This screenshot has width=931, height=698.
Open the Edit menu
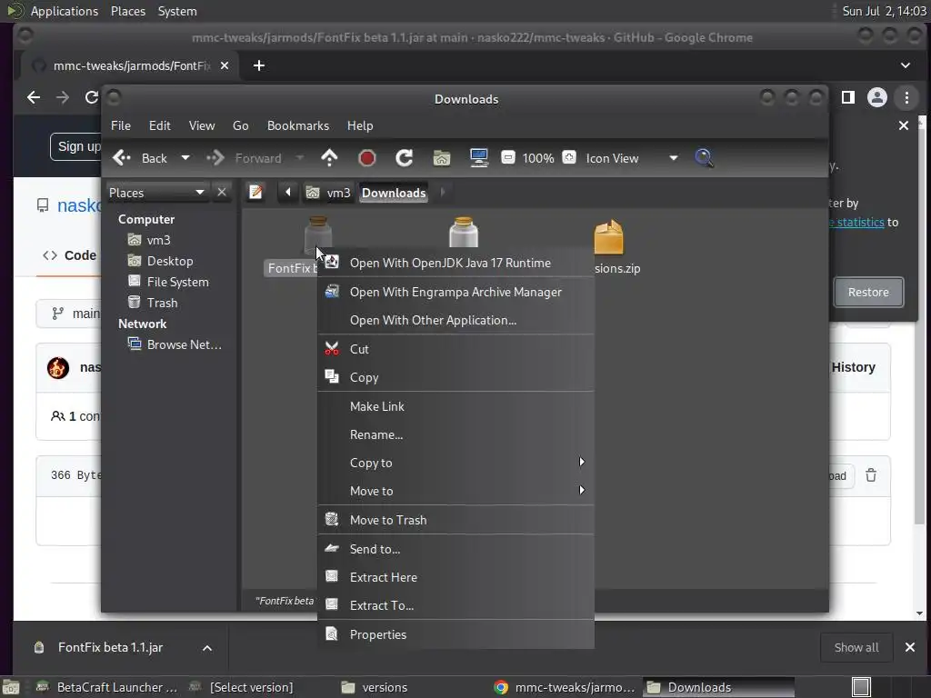click(x=160, y=125)
